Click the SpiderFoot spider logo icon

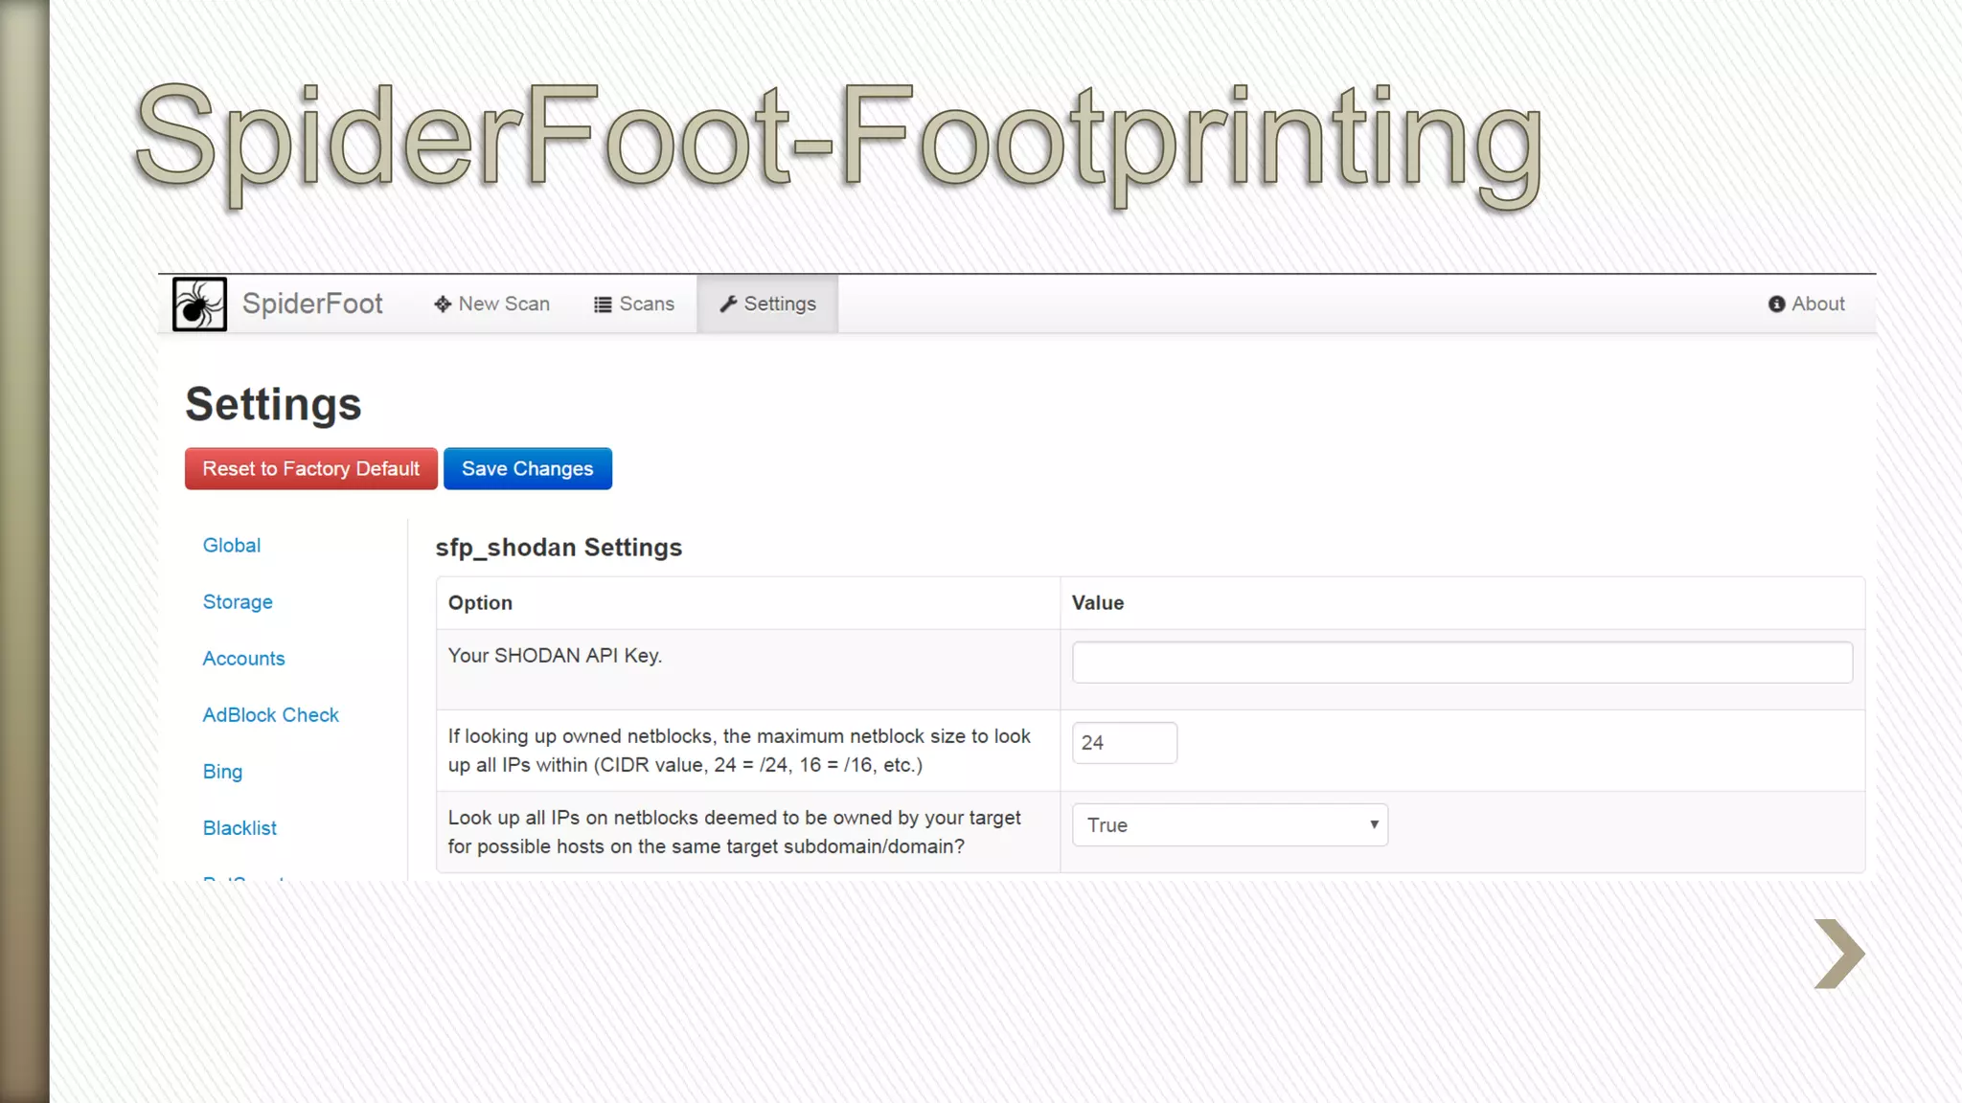click(199, 304)
